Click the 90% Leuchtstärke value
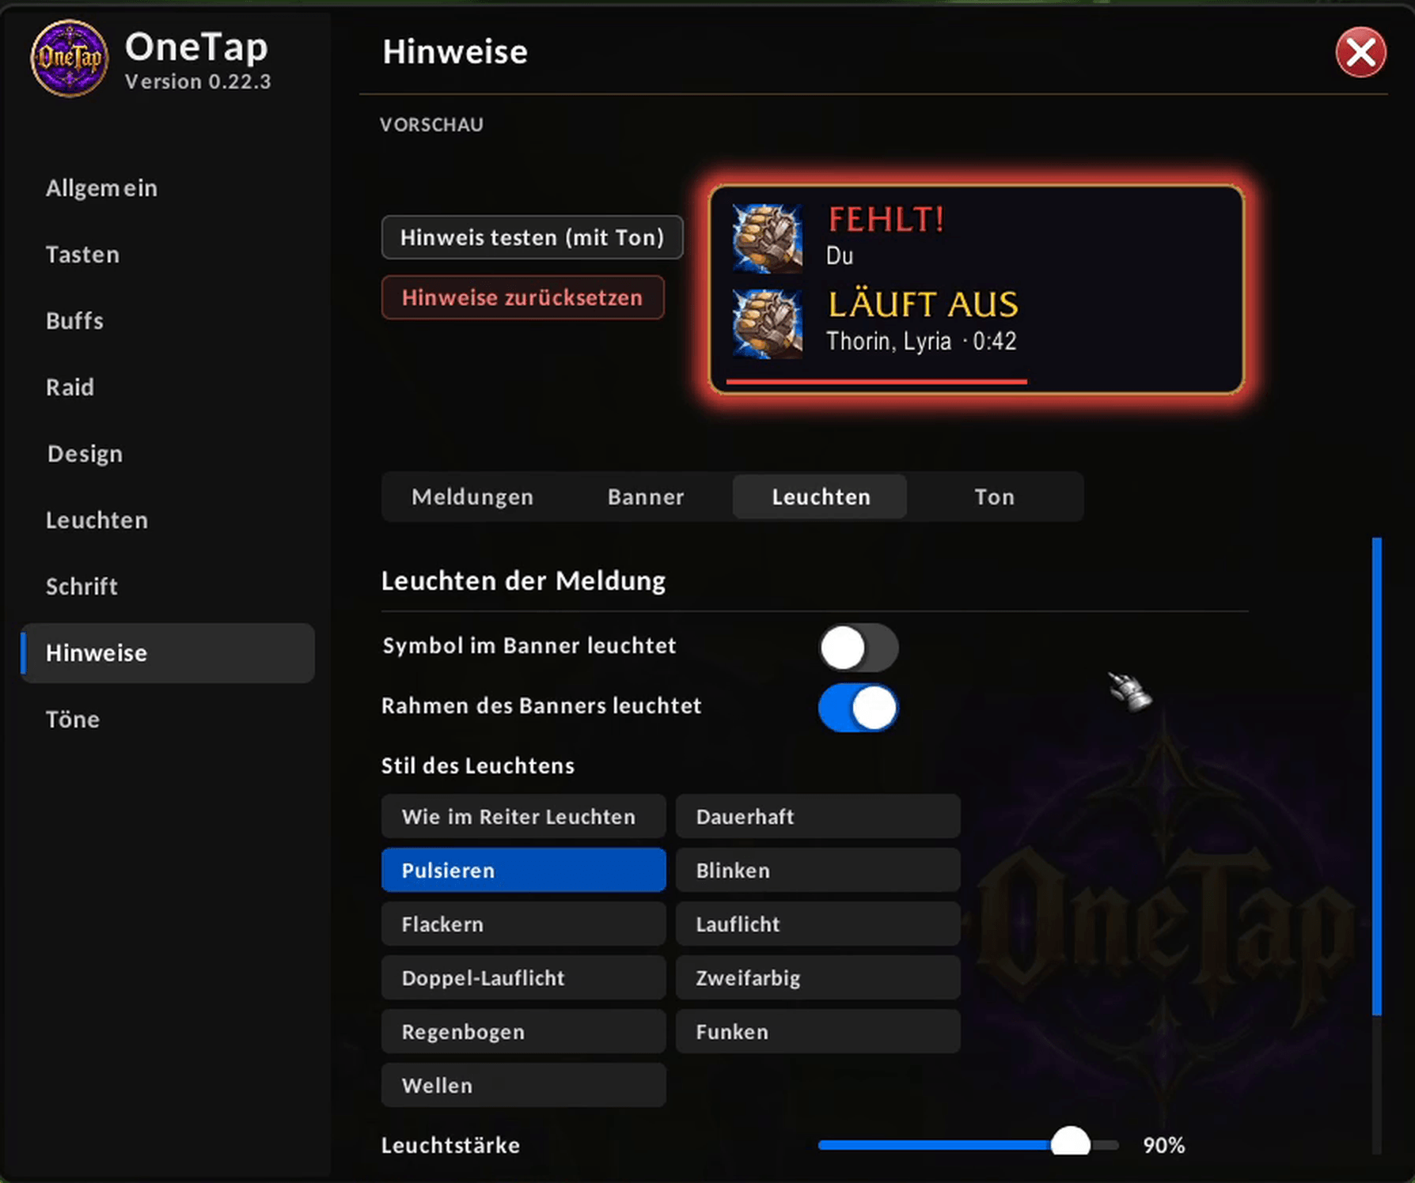 1163,1145
